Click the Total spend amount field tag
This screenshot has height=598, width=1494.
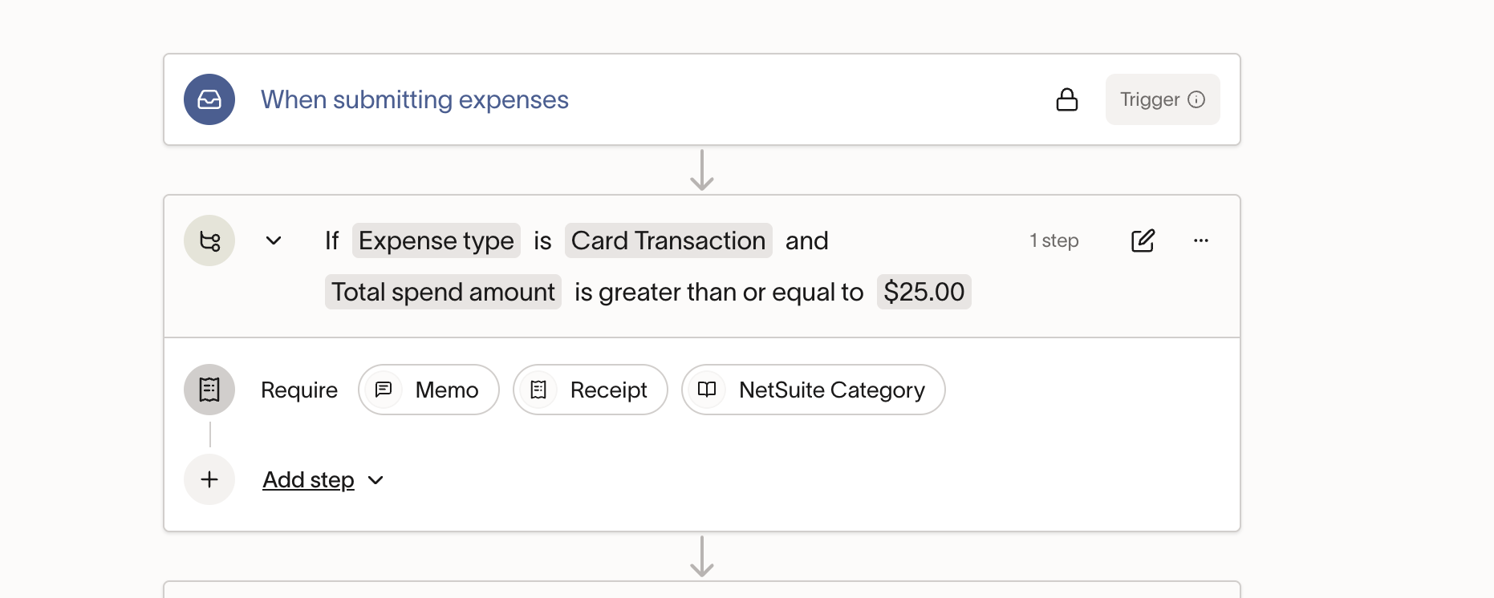(x=443, y=292)
